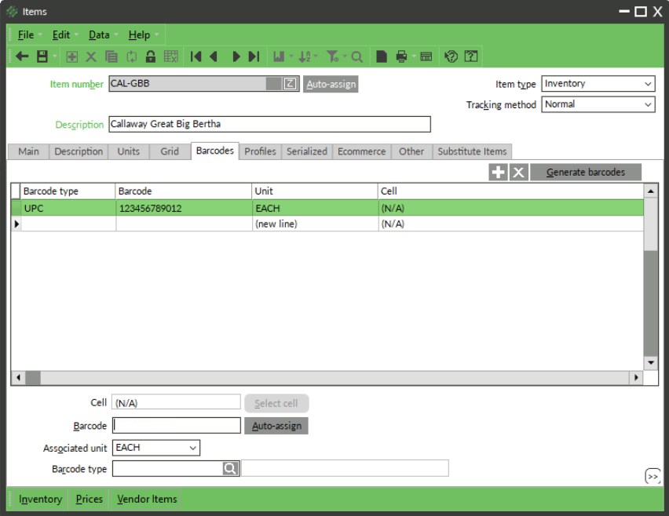Click the Inventory button in bottom bar
669x516 pixels.
41,499
